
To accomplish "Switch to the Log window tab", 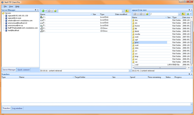I will tap(17, 108).
